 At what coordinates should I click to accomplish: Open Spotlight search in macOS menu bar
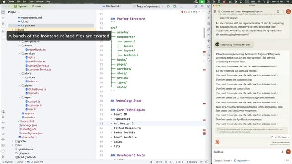point(264,2)
